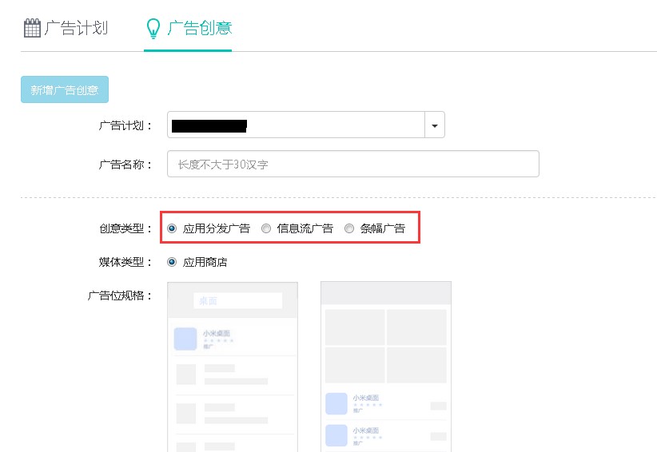Click the gray placeholder icon below 小米桌面 in left preview

pyautogui.click(x=186, y=374)
